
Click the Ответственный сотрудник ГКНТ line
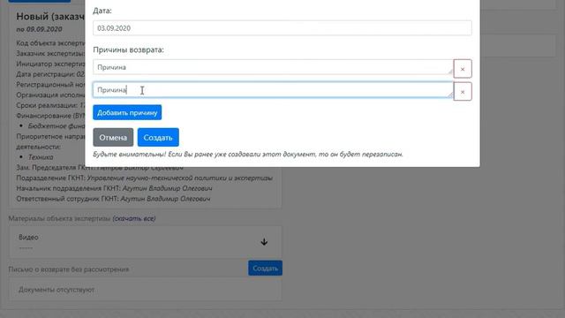click(x=113, y=199)
